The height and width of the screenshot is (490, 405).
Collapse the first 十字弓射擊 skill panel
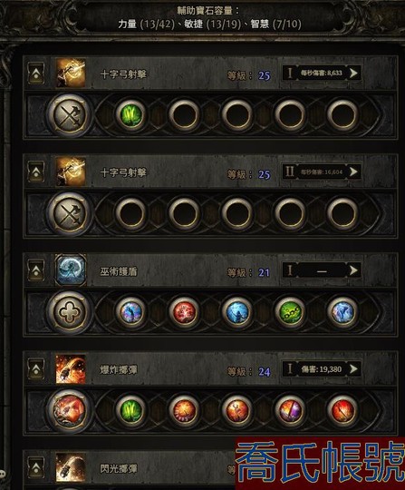tap(36, 73)
